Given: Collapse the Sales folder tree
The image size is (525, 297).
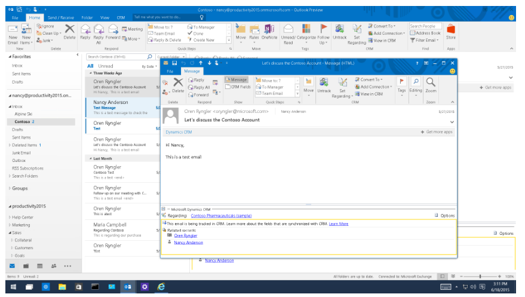Looking at the screenshot, I should pos(10,232).
